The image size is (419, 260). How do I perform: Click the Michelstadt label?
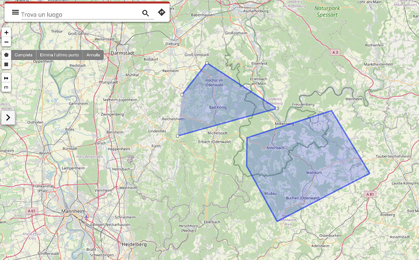click(217, 133)
